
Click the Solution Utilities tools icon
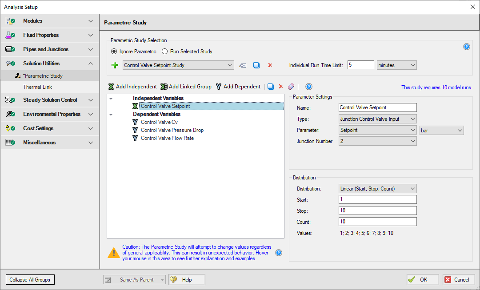(x=10, y=64)
